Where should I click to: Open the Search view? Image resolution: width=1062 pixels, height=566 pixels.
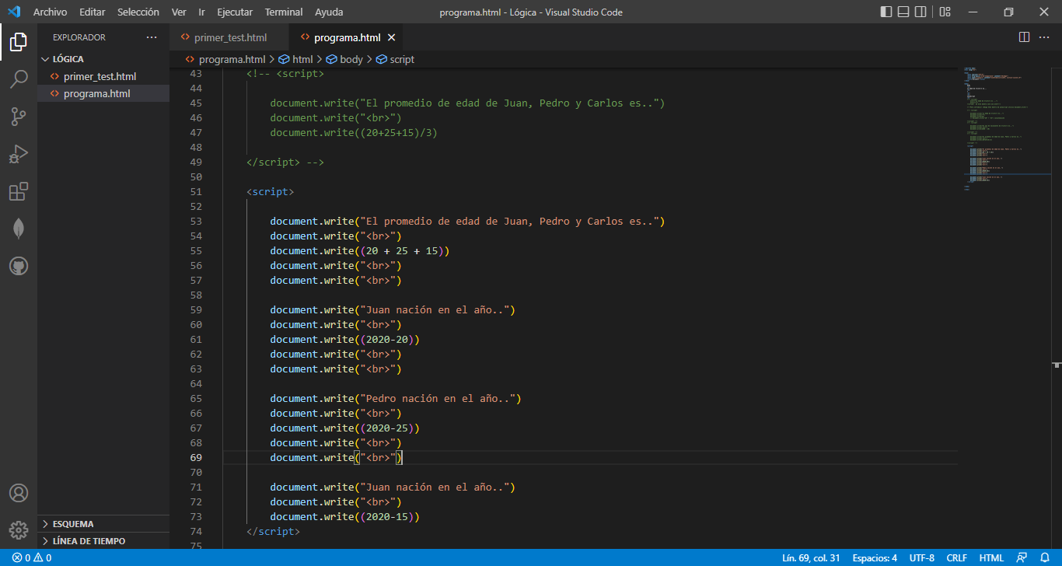pos(19,79)
